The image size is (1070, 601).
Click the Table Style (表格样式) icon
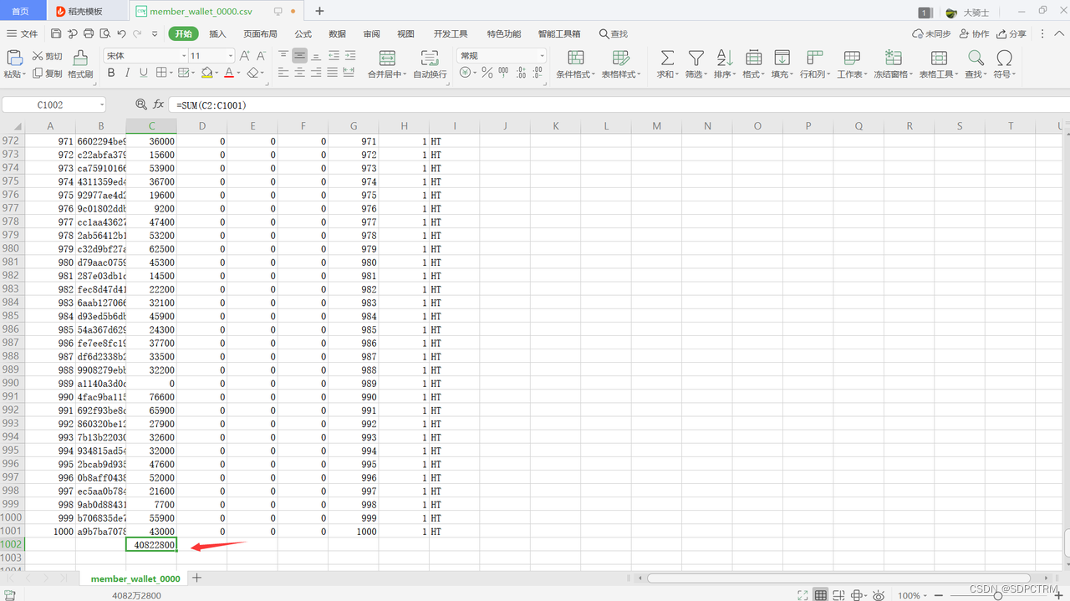(x=620, y=58)
